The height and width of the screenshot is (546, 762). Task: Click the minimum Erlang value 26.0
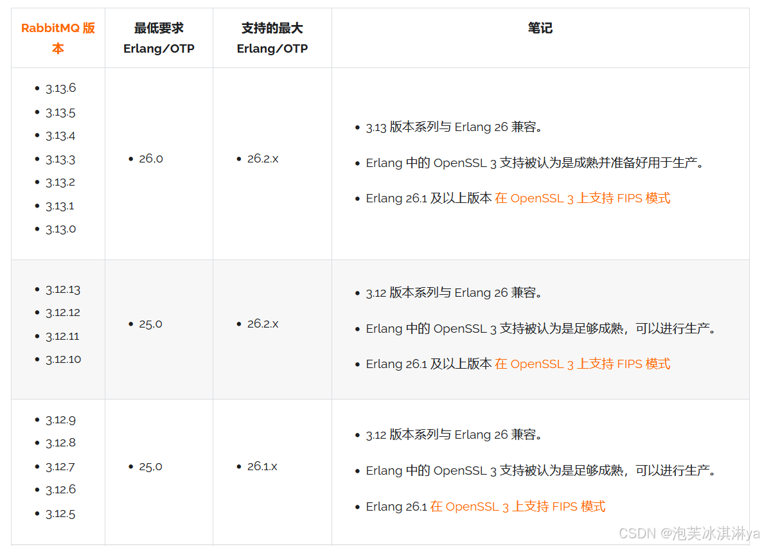(151, 159)
